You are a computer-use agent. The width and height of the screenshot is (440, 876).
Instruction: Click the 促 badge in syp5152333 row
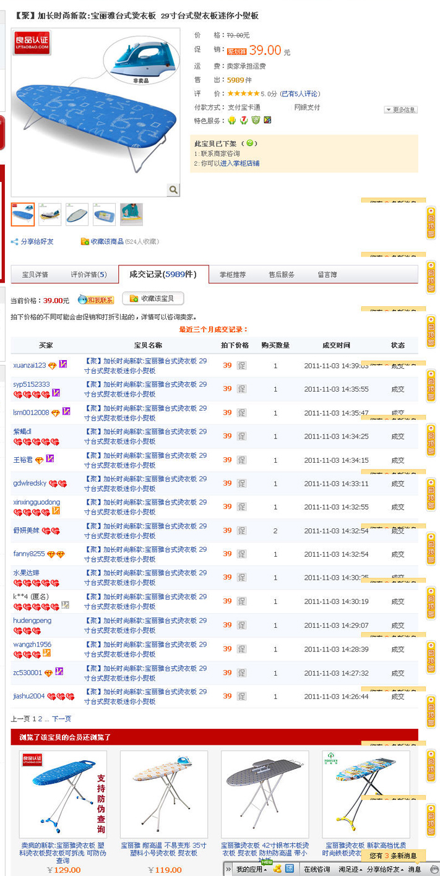(x=242, y=389)
